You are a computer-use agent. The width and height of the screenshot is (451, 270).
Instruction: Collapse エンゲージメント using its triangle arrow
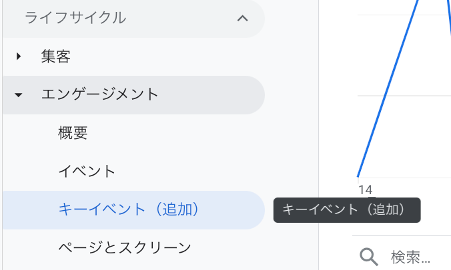pos(19,95)
